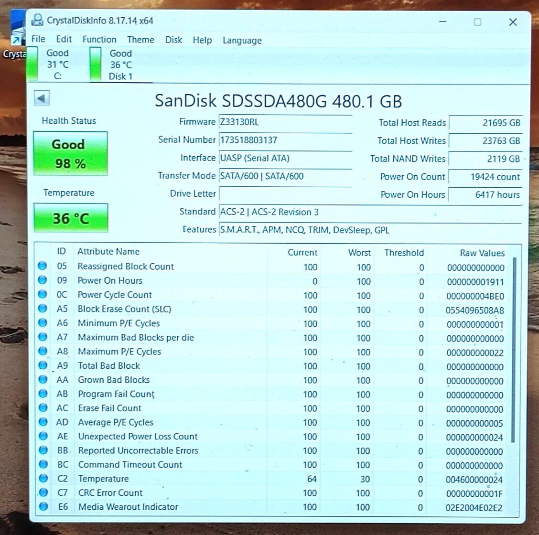Click the CRC Error Count attribute name
Viewport: 539px width, 535px height.
[x=110, y=492]
